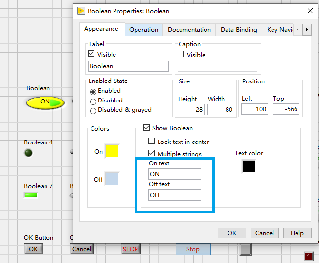Click the red STOP button on front panel

click(x=131, y=249)
